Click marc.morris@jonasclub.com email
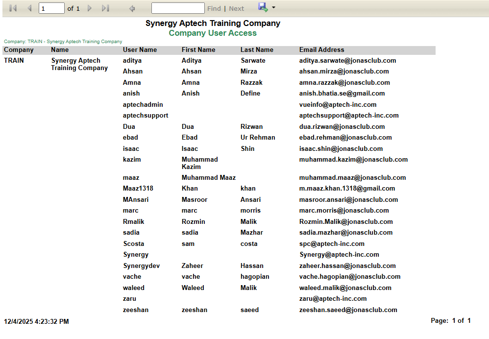 pos(344,211)
